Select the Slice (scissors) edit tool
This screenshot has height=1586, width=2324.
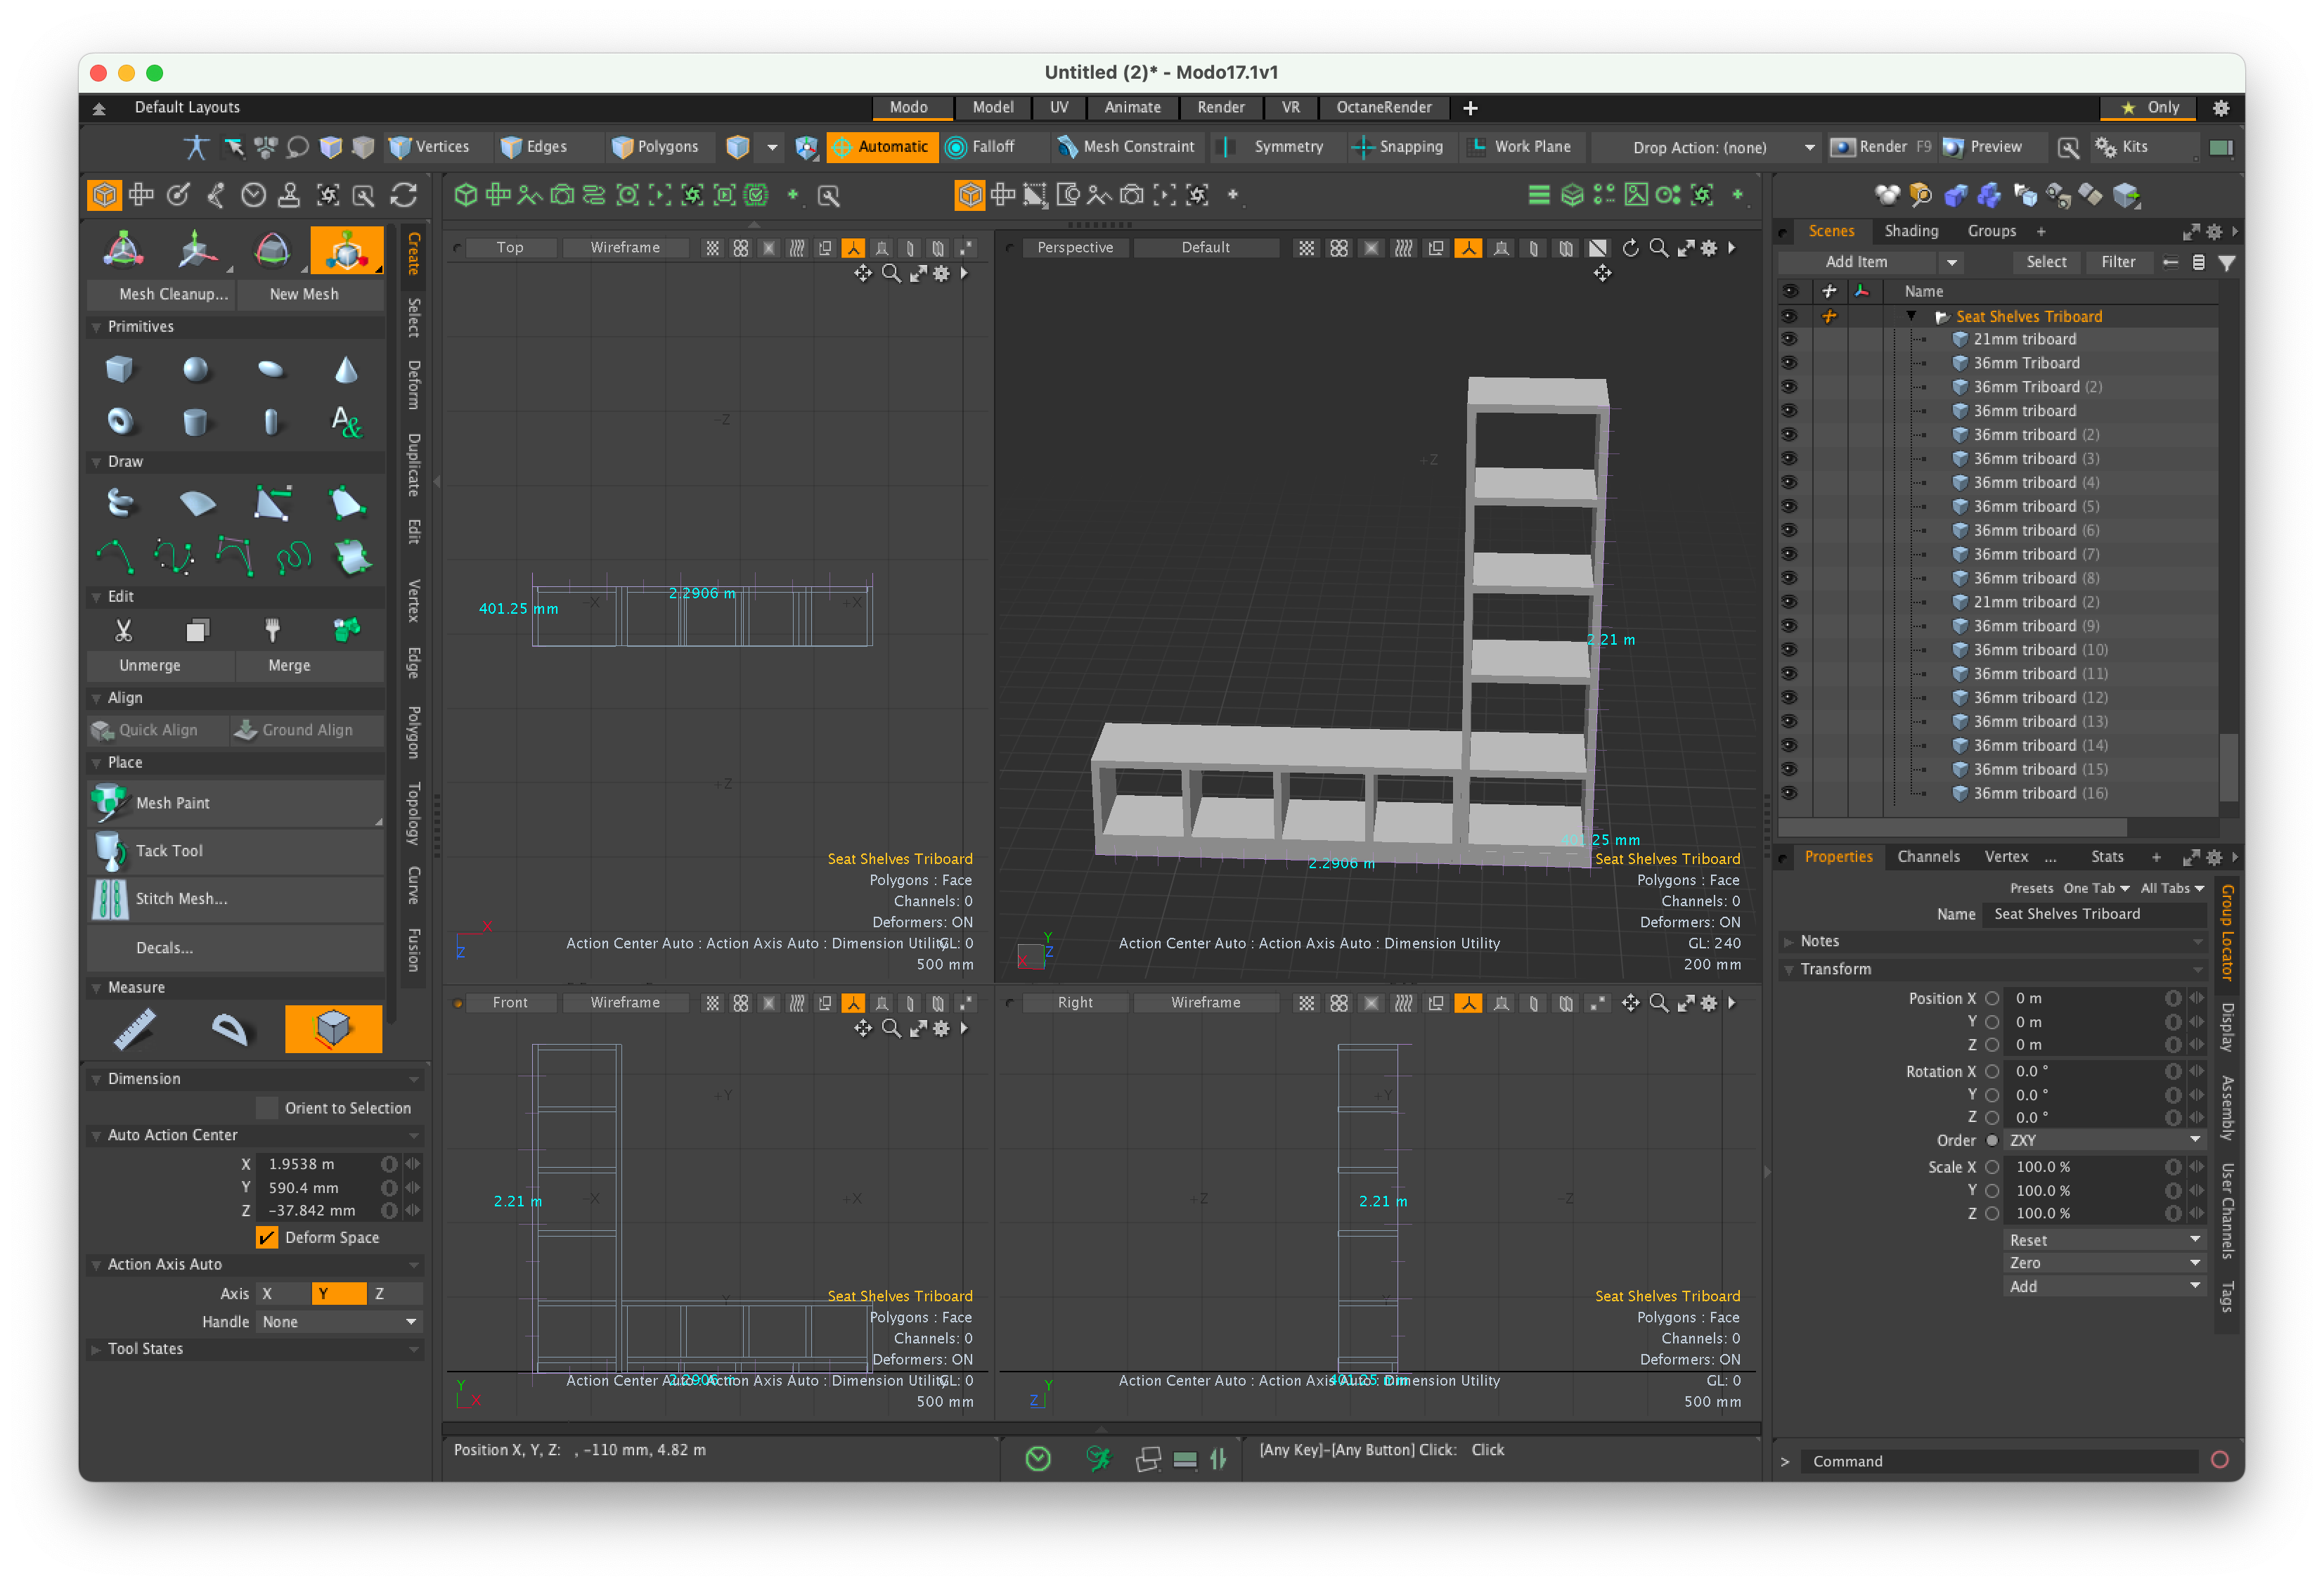(x=123, y=630)
